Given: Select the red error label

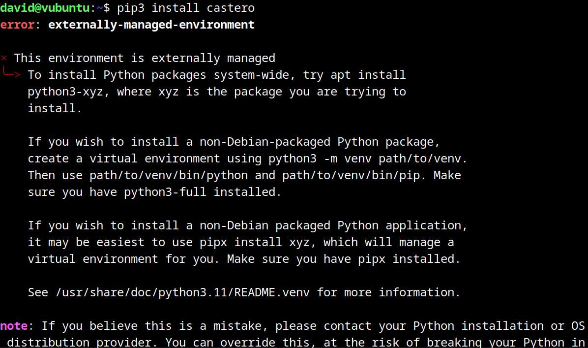Looking at the screenshot, I should [x=16, y=24].
